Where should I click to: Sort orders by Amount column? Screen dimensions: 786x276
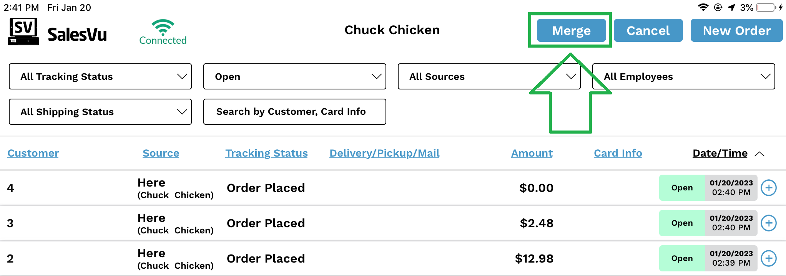(x=532, y=153)
